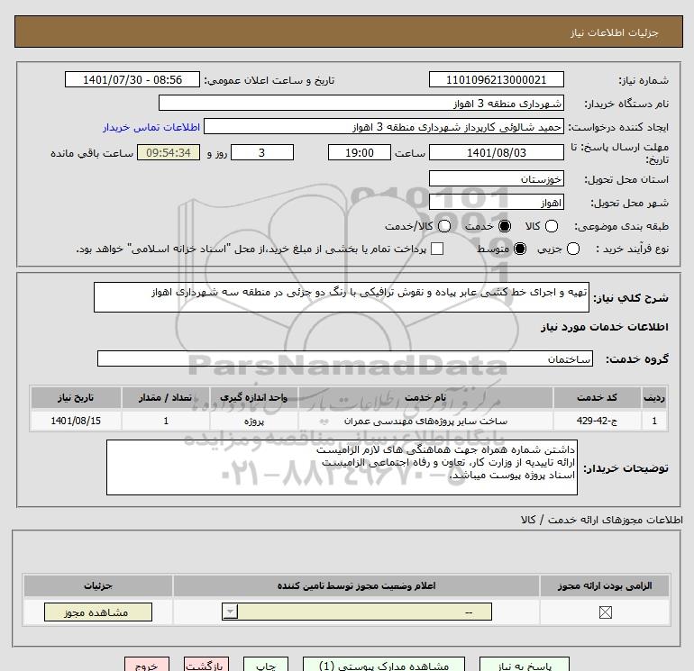This screenshot has width=694, height=671.
Task: Select the کالا/خدمت radio button
Action: [444, 226]
